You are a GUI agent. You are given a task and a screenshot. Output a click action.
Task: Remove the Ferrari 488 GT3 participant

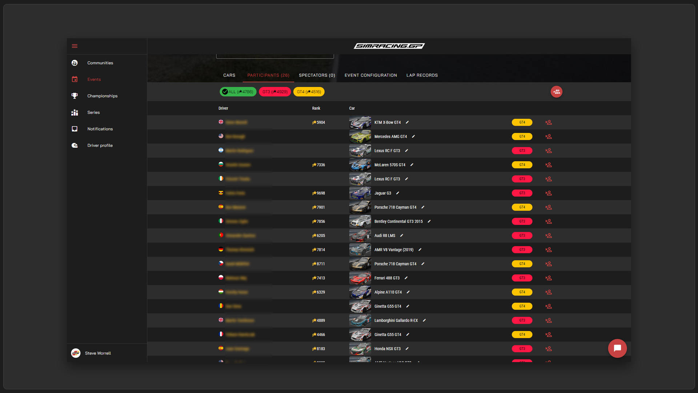point(548,278)
